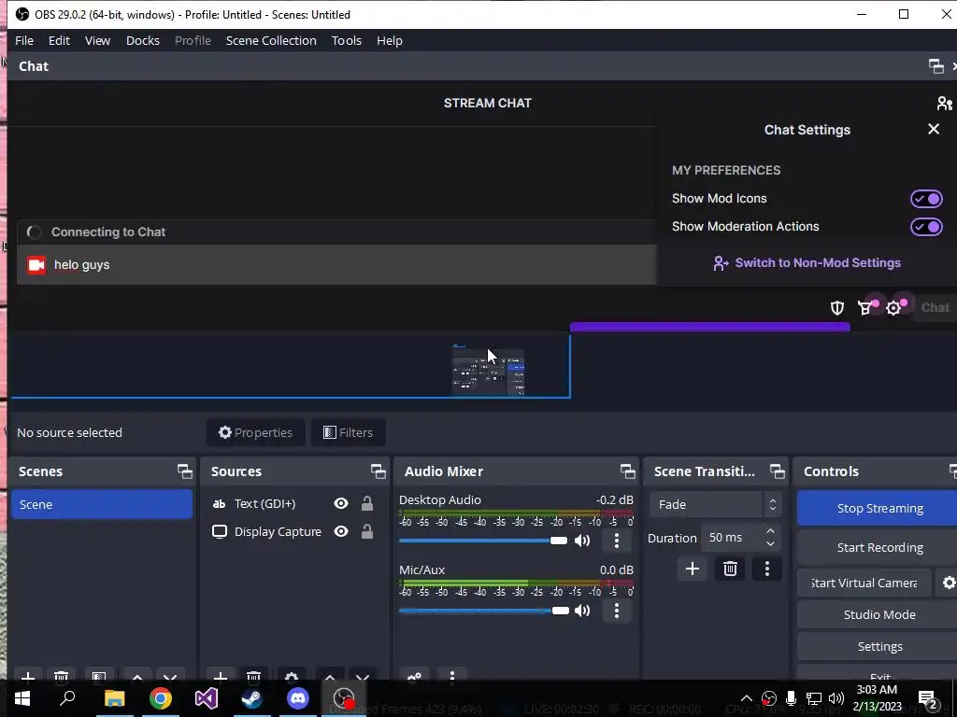Decrease the transition Duration value
The height and width of the screenshot is (717, 957).
click(770, 544)
